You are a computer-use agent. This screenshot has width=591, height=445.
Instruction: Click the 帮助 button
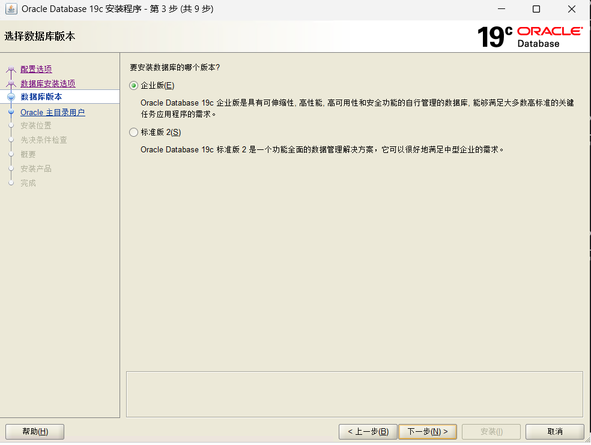pyautogui.click(x=34, y=431)
